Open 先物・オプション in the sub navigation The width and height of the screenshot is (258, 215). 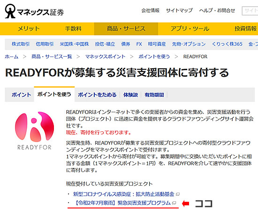tap(189, 44)
